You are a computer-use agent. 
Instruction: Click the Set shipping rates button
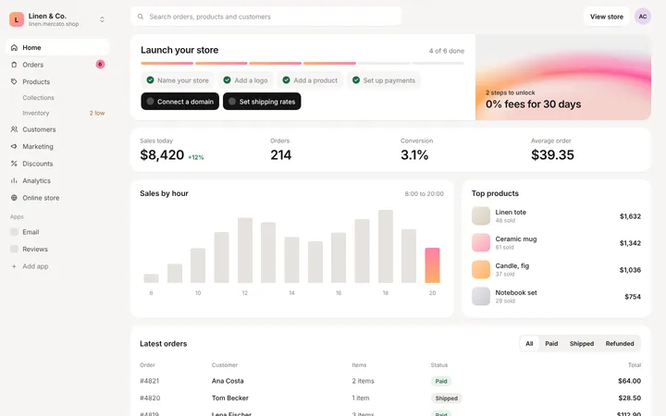click(x=262, y=102)
